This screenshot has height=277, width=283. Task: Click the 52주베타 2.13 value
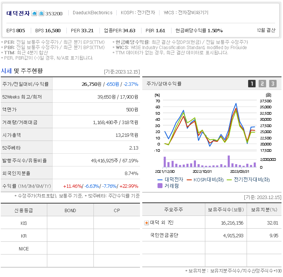pos(134,148)
